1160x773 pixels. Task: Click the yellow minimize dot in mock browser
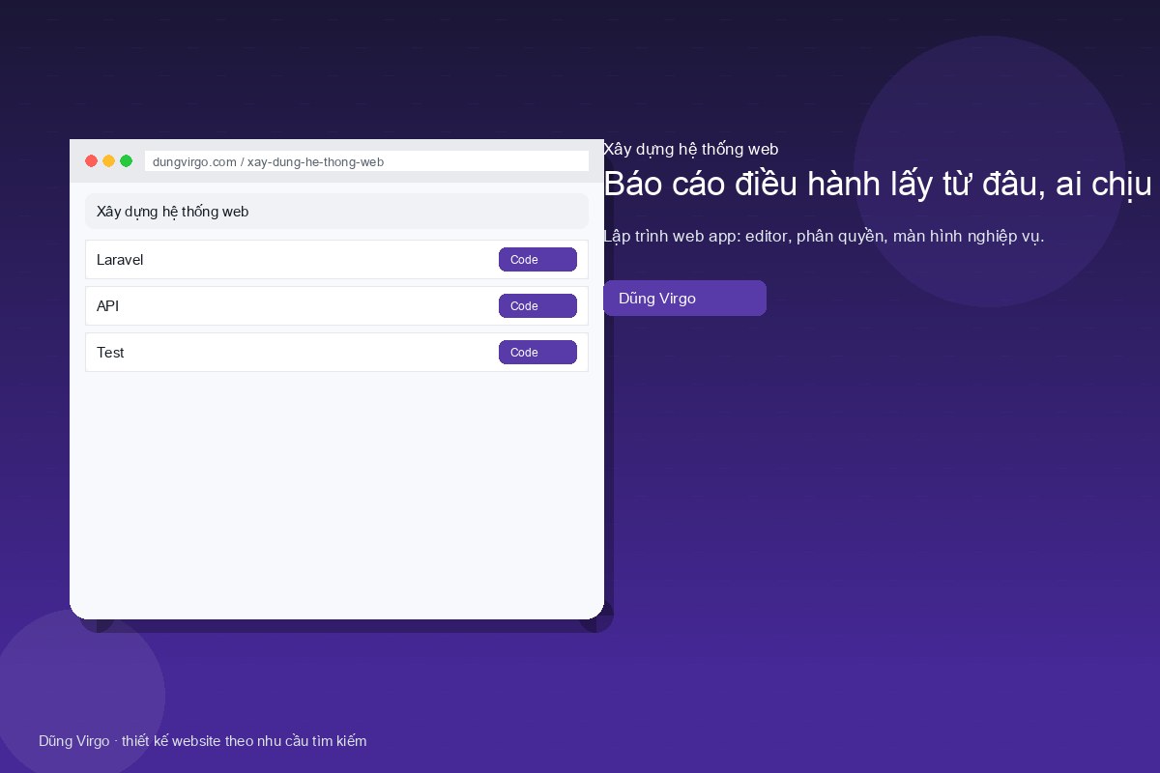point(109,161)
